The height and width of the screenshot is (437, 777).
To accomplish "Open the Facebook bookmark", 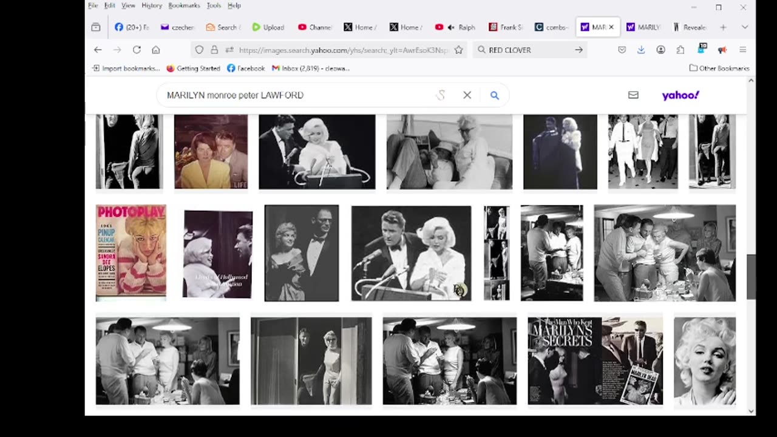I will (x=246, y=69).
